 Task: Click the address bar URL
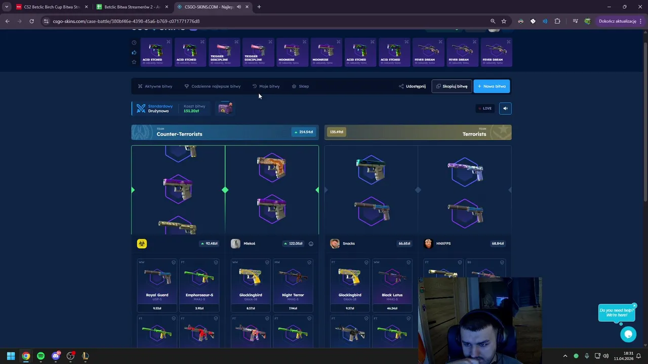coord(126,21)
